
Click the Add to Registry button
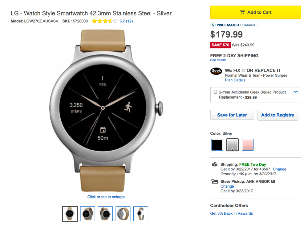tap(278, 115)
